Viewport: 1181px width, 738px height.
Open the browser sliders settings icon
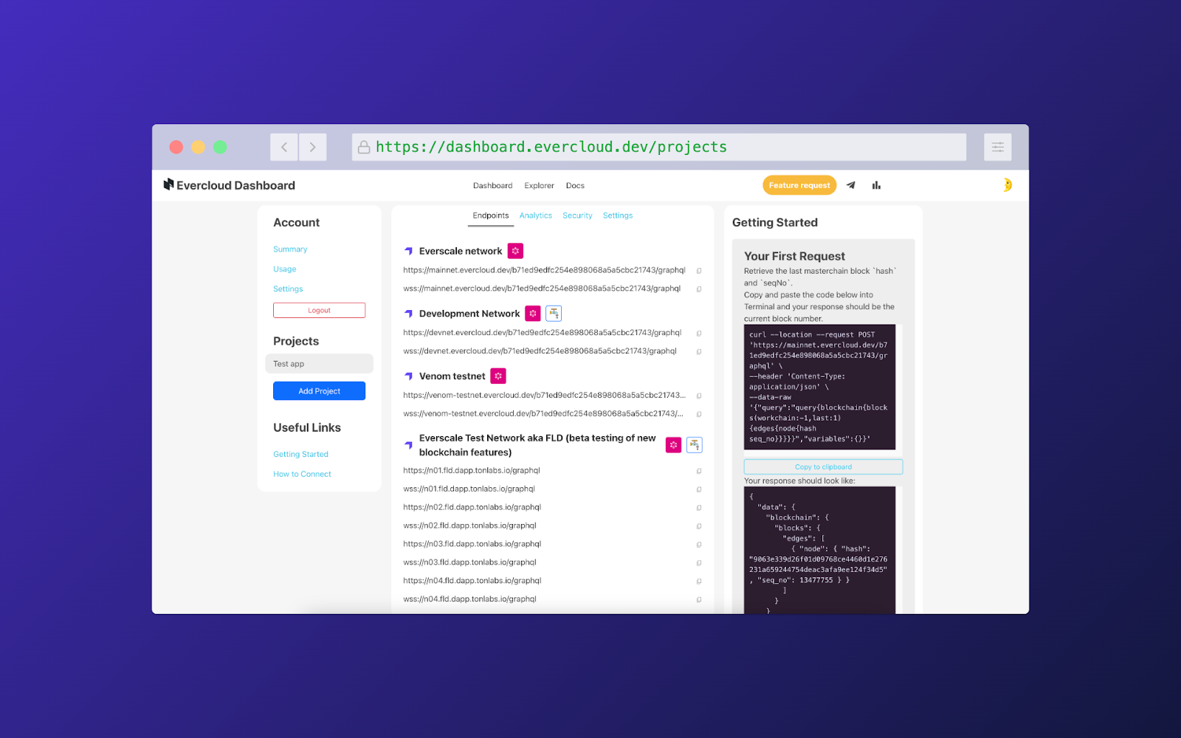click(x=998, y=147)
